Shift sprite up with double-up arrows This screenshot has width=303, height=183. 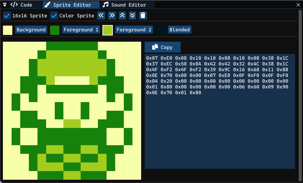122,15
